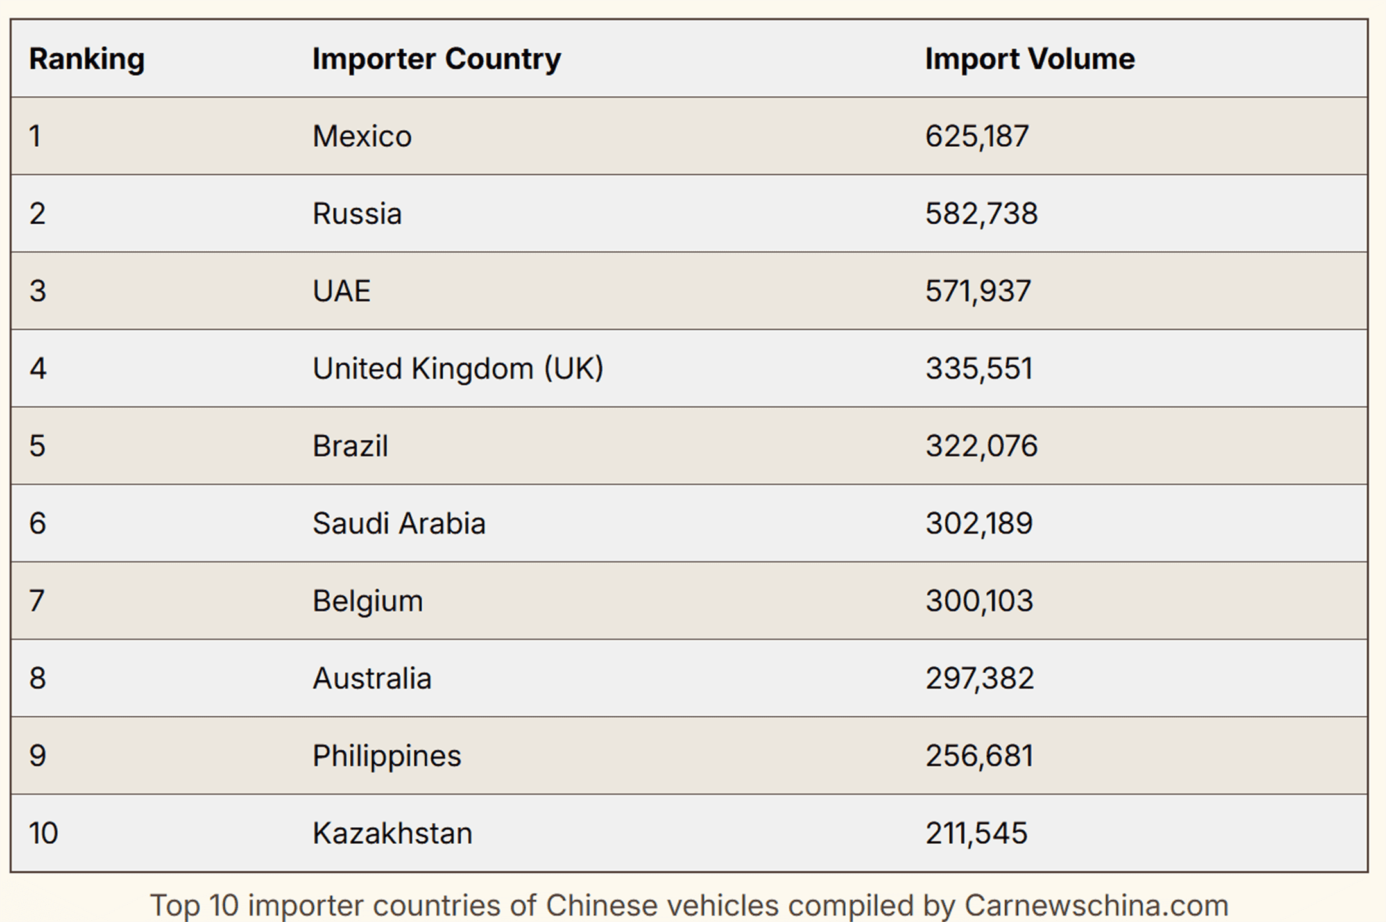Click the Philippines country cell
Image resolution: width=1386 pixels, height=922 pixels.
[386, 756]
